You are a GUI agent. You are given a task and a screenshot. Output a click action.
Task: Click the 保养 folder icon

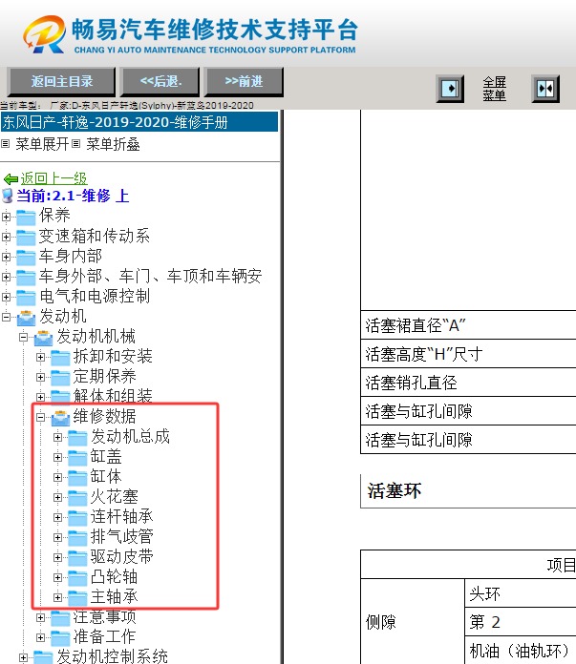click(26, 218)
